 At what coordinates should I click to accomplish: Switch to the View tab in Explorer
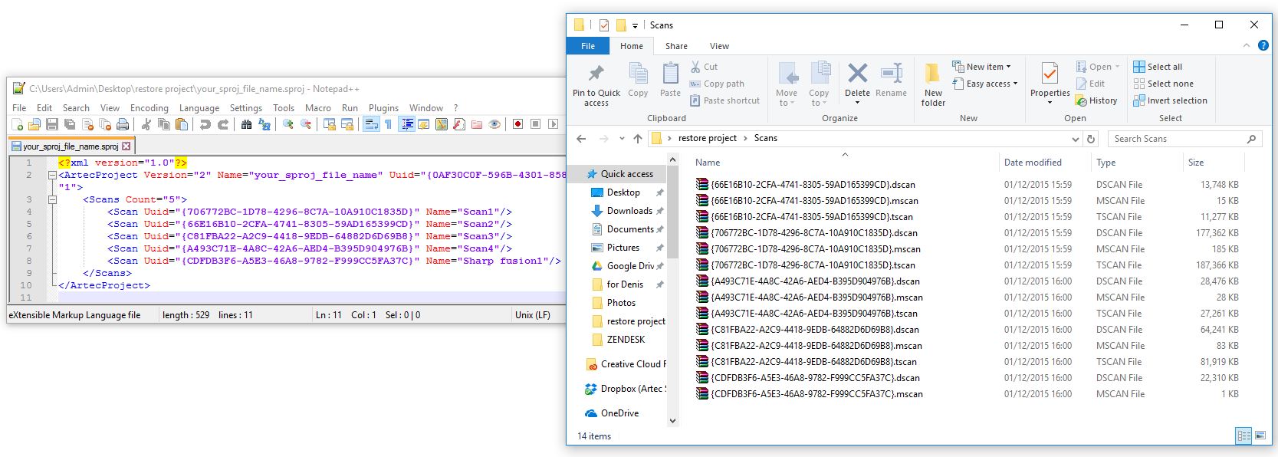(x=719, y=46)
